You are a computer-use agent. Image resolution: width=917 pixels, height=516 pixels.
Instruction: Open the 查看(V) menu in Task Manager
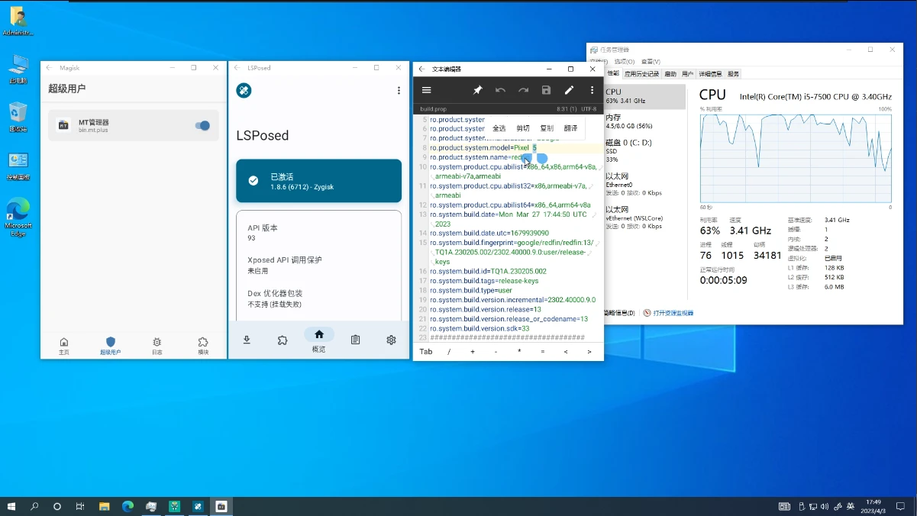[651, 62]
